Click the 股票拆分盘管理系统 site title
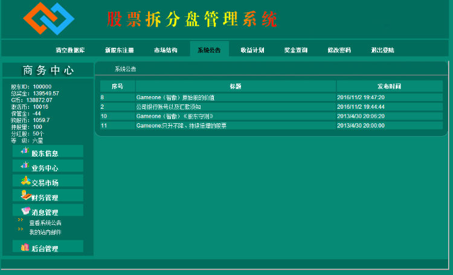453x275 pixels. 192,19
